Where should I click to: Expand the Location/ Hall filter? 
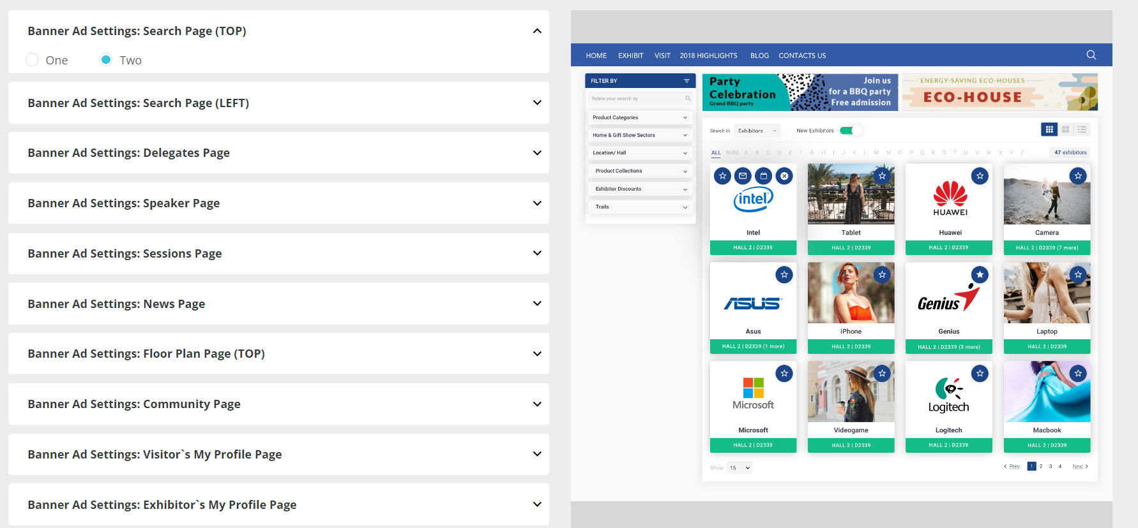(x=641, y=153)
